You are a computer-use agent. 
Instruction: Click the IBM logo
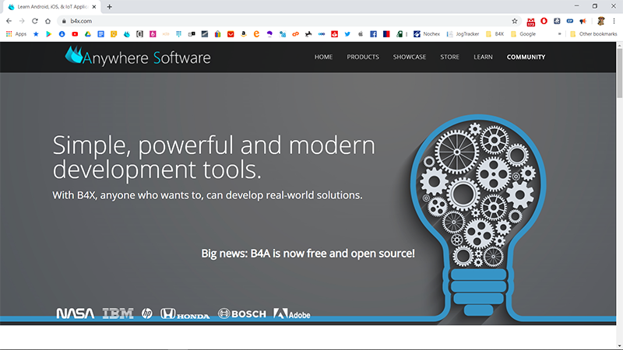(x=118, y=313)
